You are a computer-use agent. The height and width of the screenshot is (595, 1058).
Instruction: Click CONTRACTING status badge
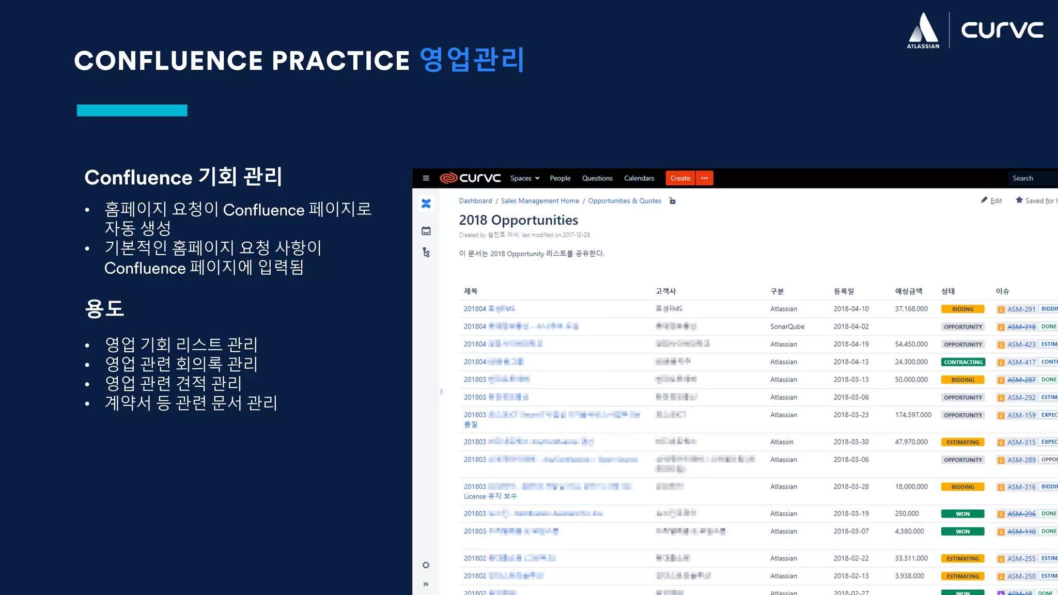pos(963,362)
